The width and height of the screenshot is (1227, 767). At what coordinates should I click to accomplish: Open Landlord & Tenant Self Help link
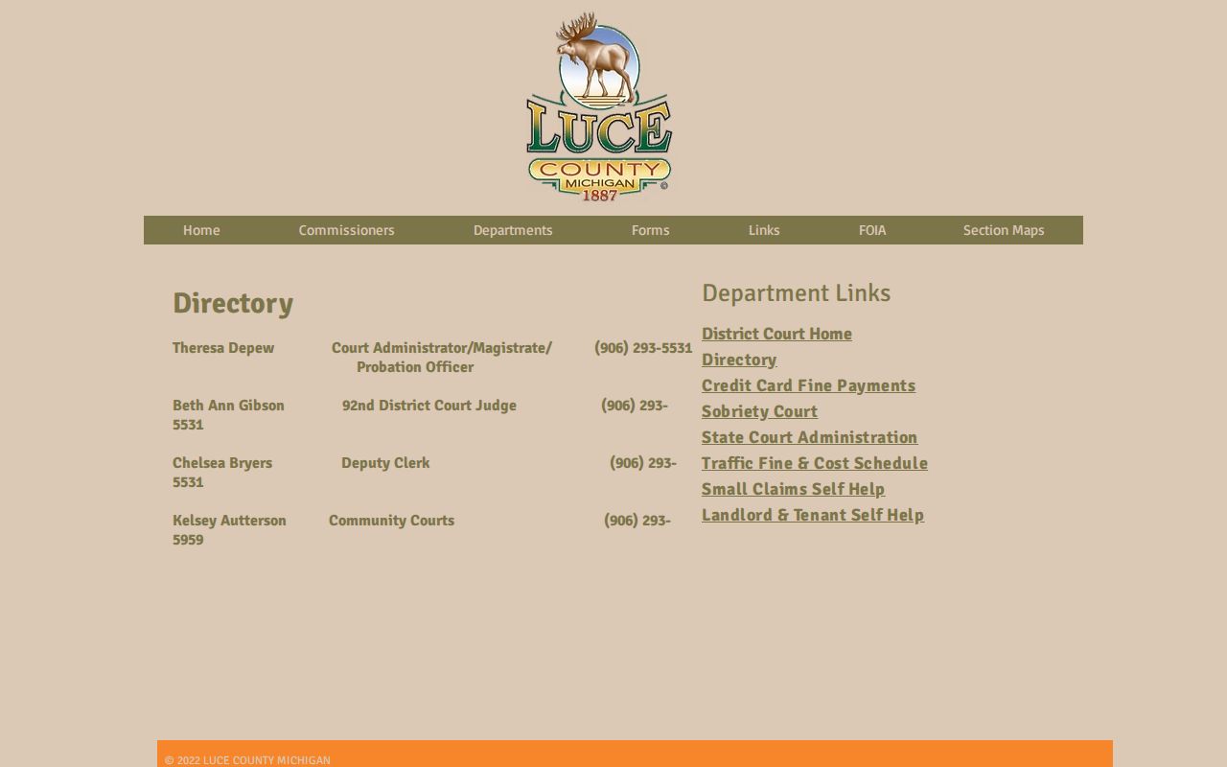tap(813, 515)
